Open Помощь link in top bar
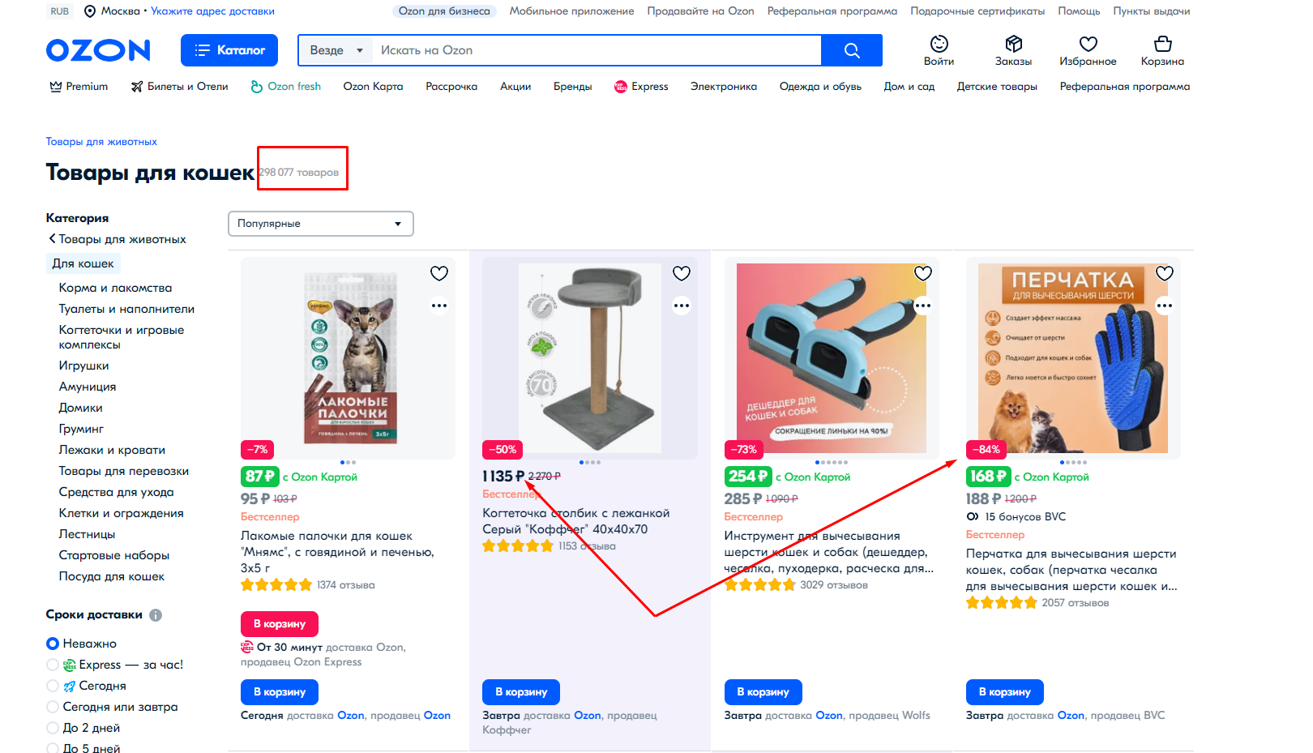The image size is (1313, 753). tap(1079, 11)
